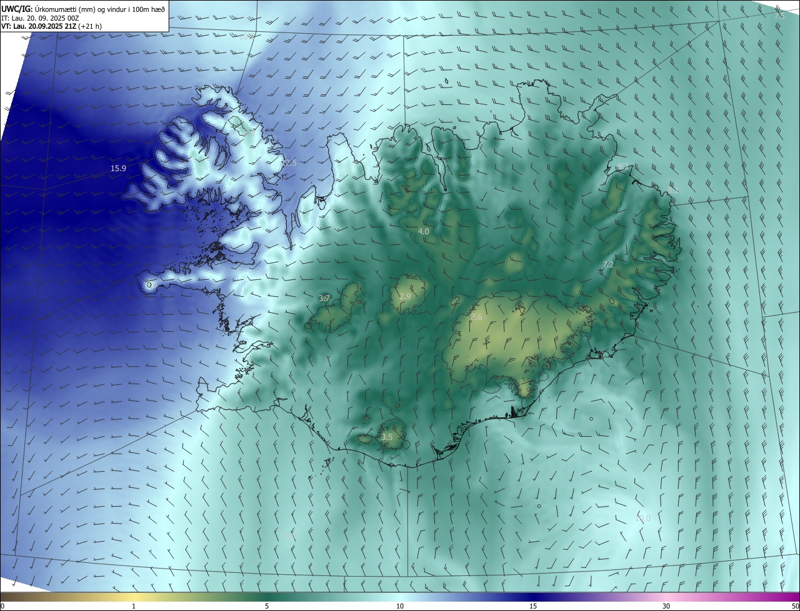The image size is (800, 611).
Task: Click the 7.2 value label in east Iceland
Action: 607,265
